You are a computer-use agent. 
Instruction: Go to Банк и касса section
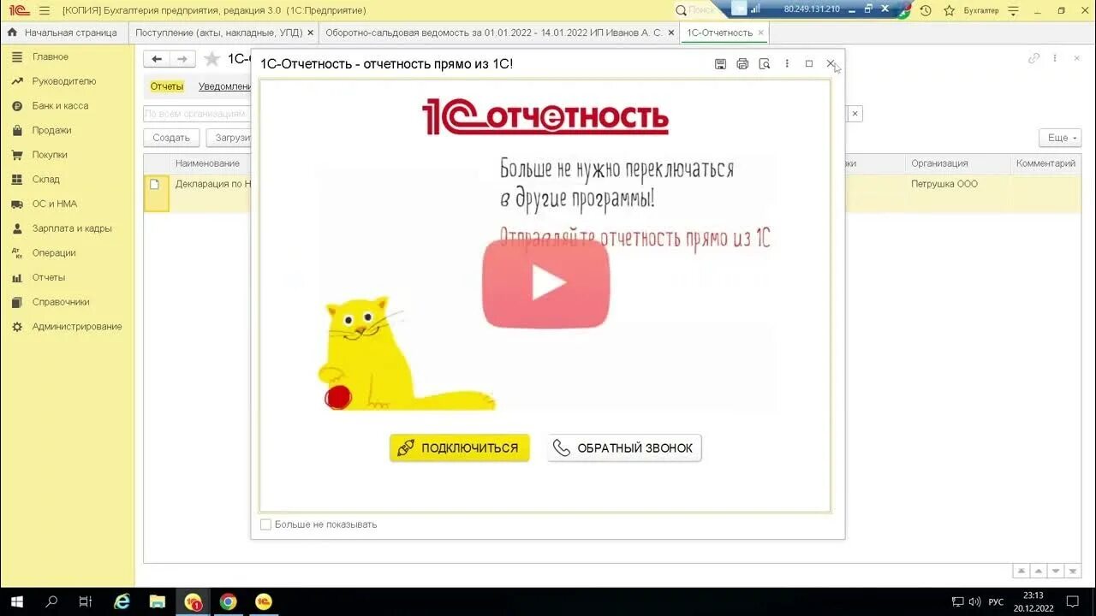pos(60,106)
